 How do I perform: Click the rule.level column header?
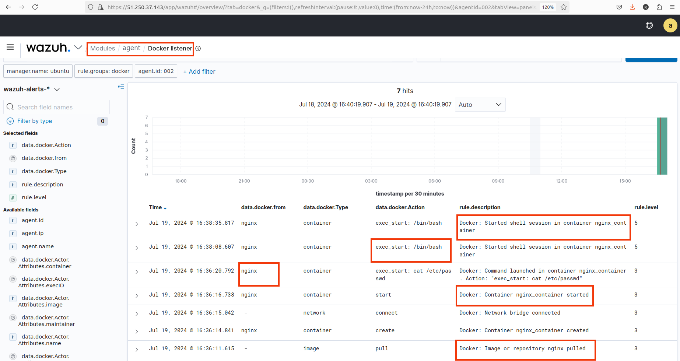pyautogui.click(x=646, y=207)
